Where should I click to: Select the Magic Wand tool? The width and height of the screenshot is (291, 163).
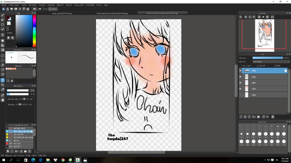point(3,65)
